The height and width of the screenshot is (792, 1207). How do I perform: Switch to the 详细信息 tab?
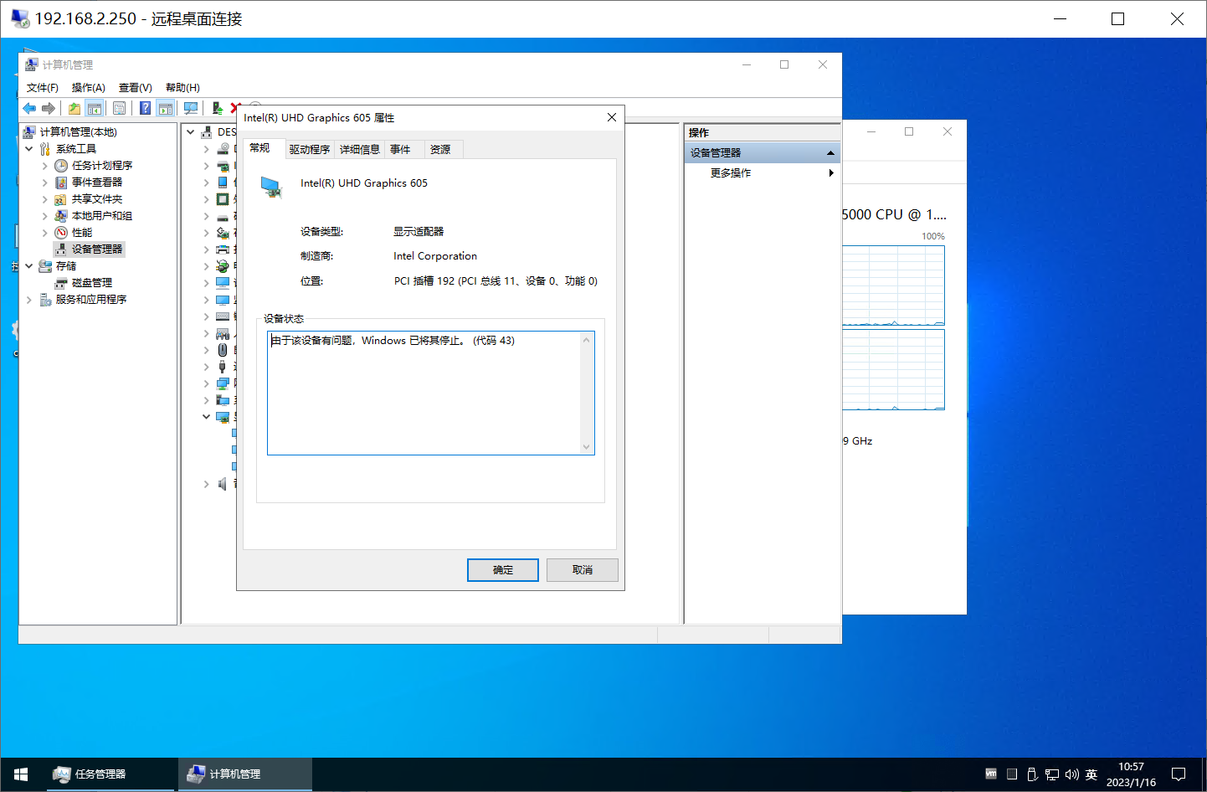click(x=360, y=150)
